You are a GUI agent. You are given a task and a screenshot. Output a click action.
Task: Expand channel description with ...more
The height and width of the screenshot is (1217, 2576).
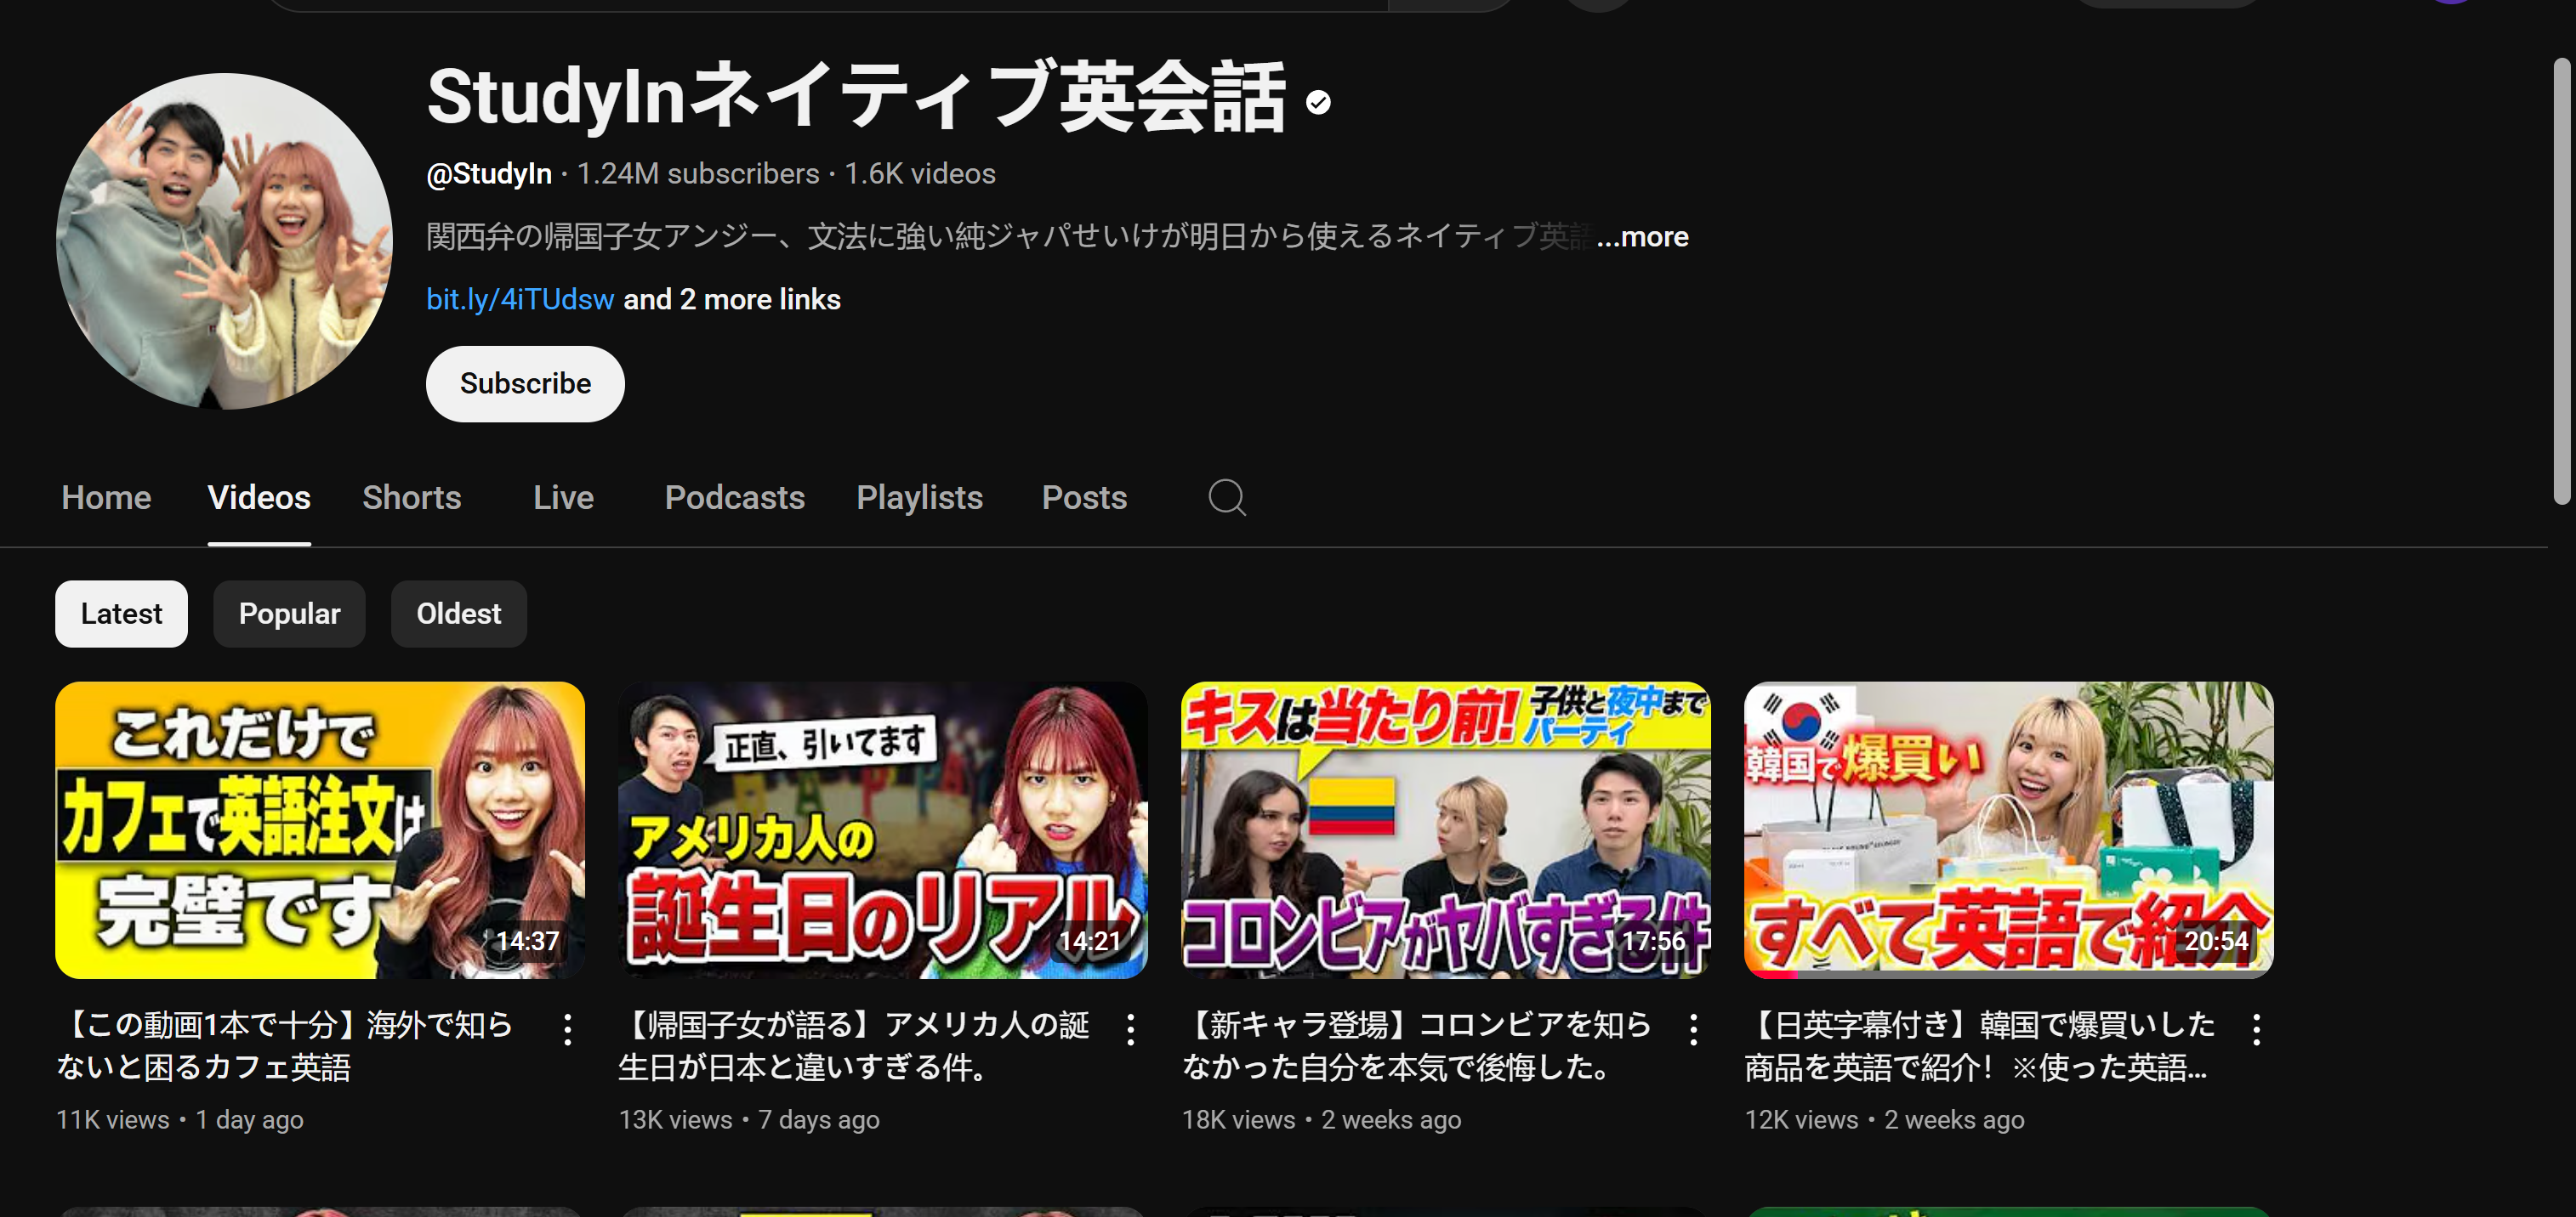pos(1642,237)
